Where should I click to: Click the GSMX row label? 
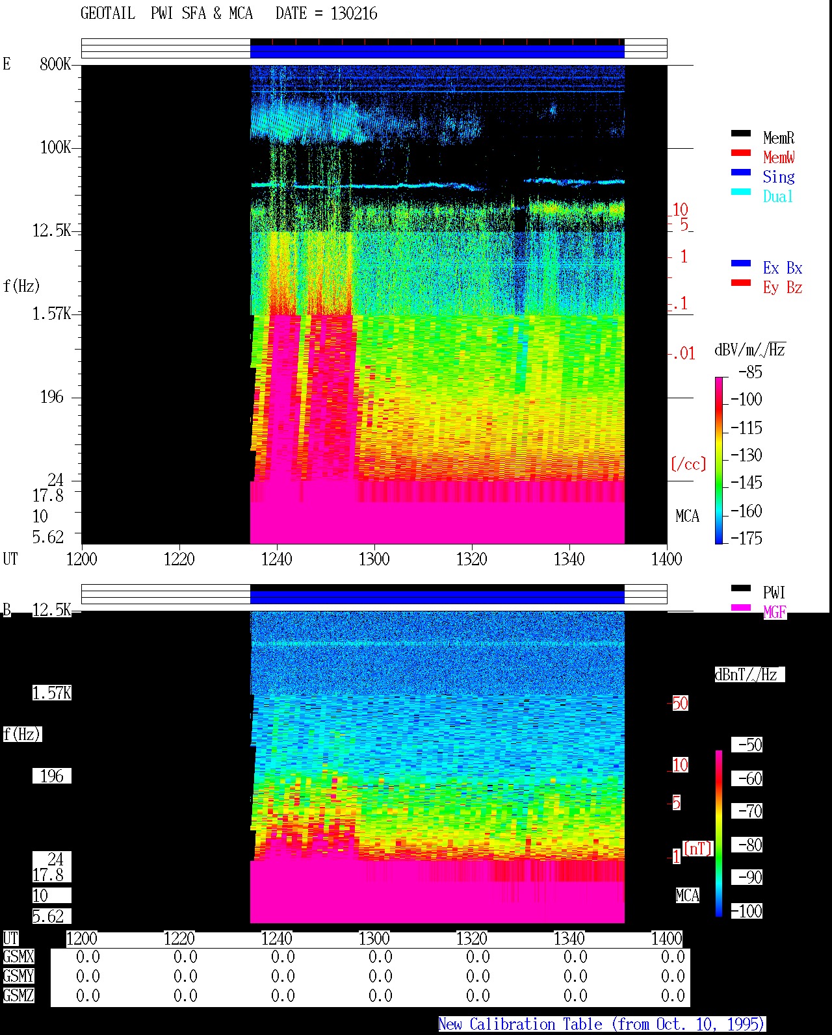tap(18, 957)
